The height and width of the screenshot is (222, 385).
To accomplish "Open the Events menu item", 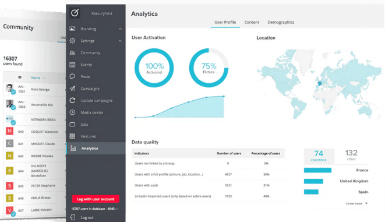I will [86, 65].
